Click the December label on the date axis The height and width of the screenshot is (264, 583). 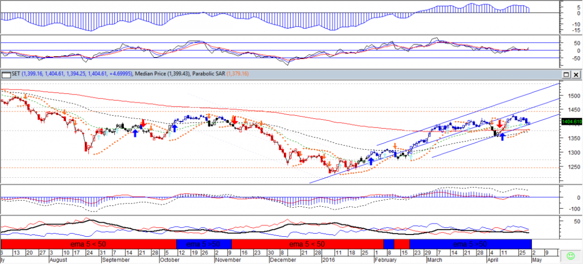[282, 260]
